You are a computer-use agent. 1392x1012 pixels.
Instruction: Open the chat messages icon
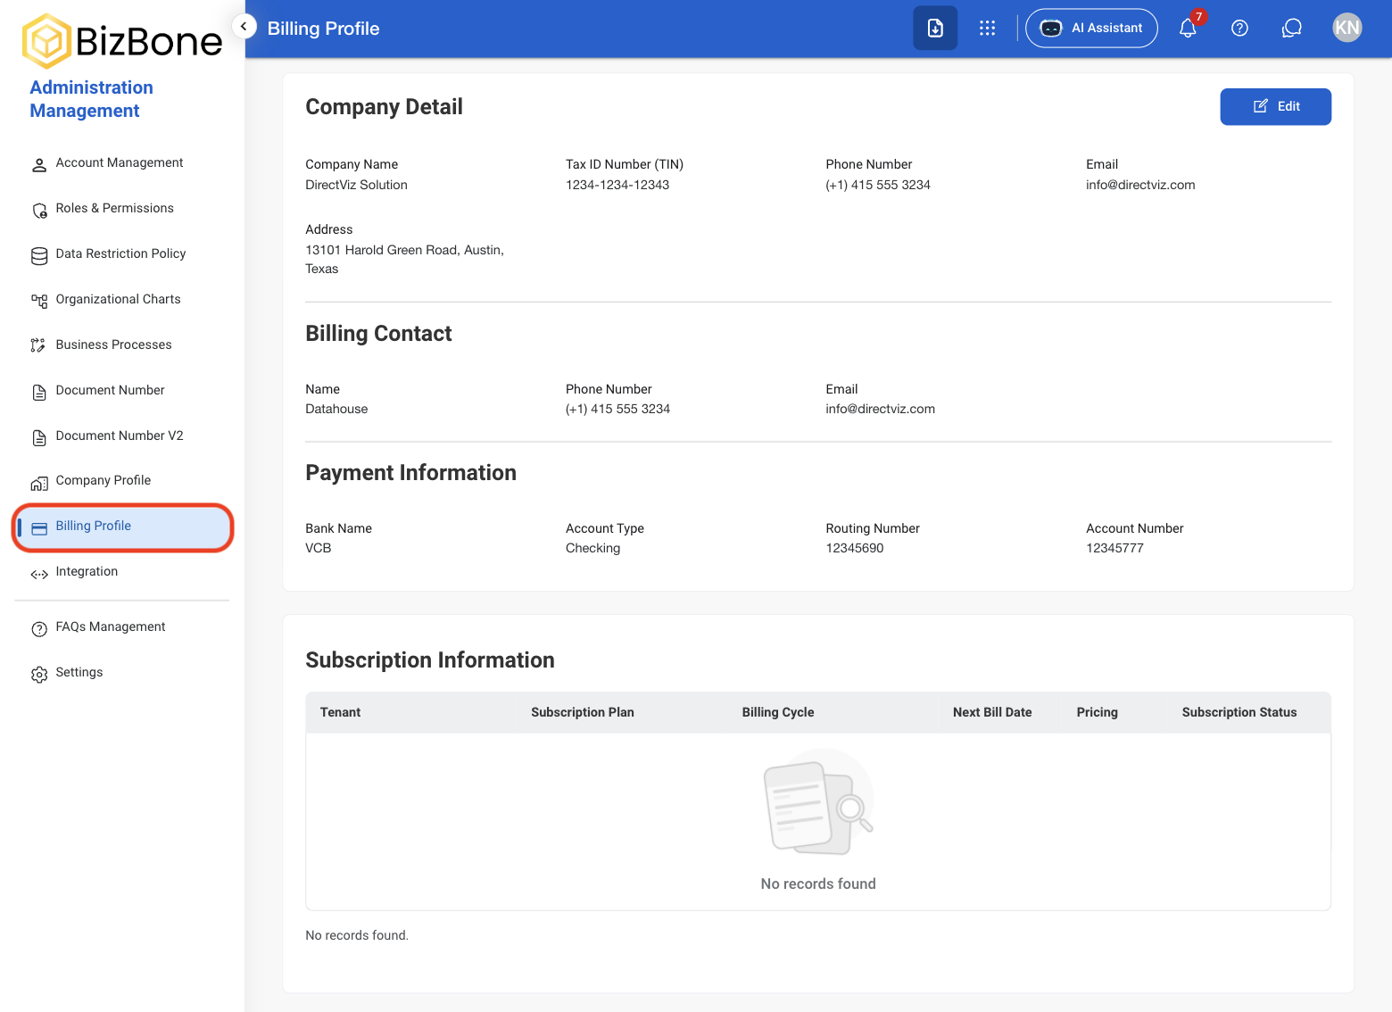1291,28
